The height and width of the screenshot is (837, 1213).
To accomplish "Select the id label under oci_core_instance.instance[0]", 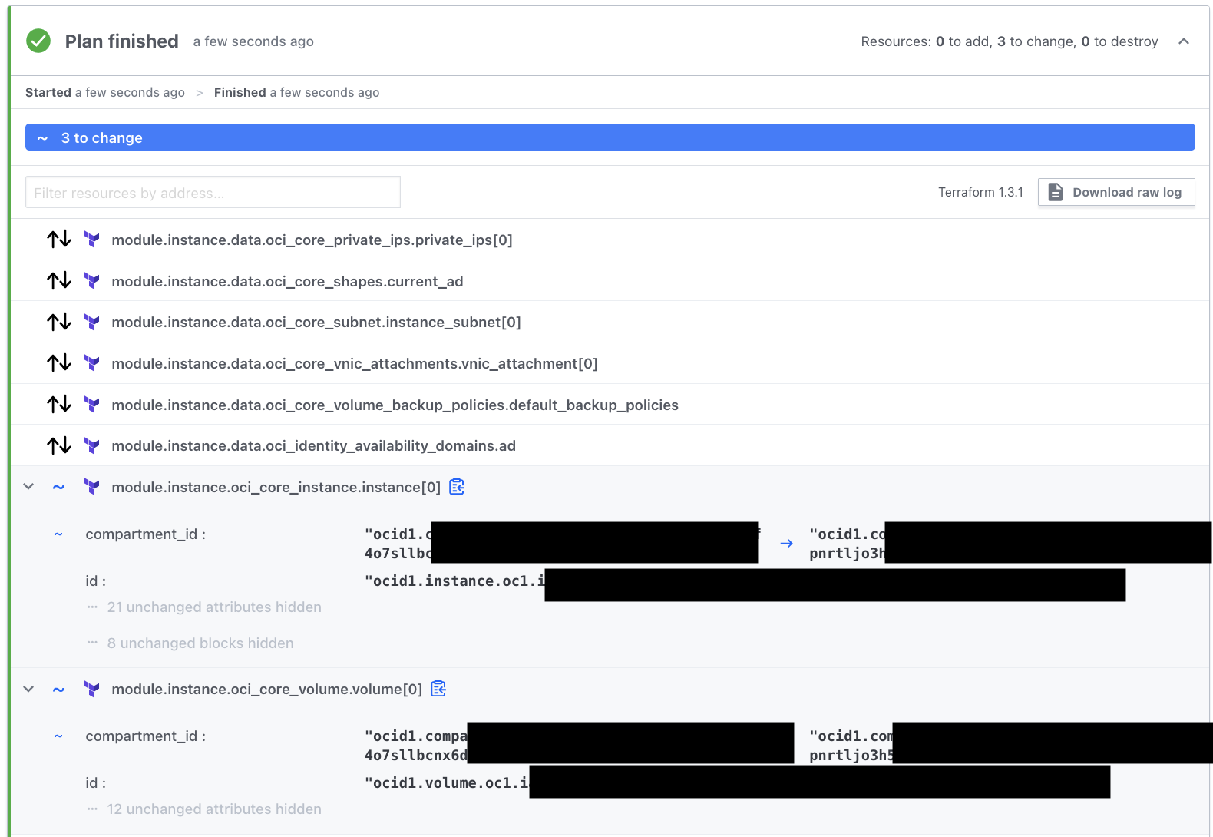I will [95, 581].
